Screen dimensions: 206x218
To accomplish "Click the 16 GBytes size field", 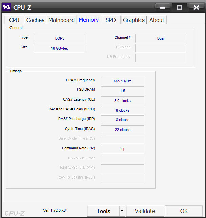I will tap(59, 48).
